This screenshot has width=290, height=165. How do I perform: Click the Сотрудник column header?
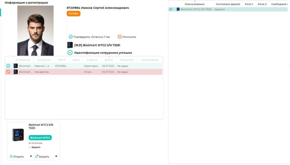pyautogui.click(x=44, y=60)
